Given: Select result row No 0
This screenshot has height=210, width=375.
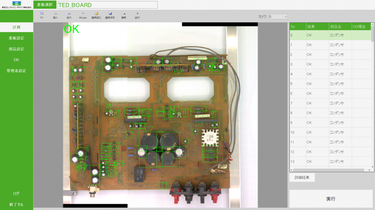Looking at the screenshot, I should [x=330, y=35].
